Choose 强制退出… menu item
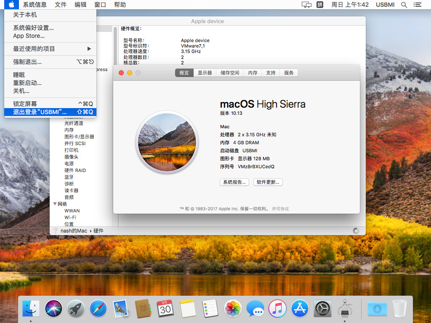Image resolution: width=431 pixels, height=323 pixels. click(51, 62)
